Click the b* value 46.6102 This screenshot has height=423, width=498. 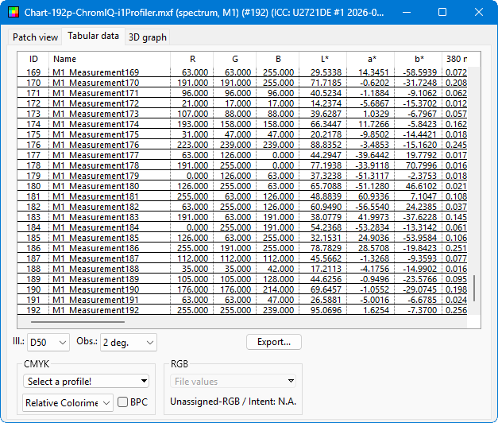tap(421, 186)
